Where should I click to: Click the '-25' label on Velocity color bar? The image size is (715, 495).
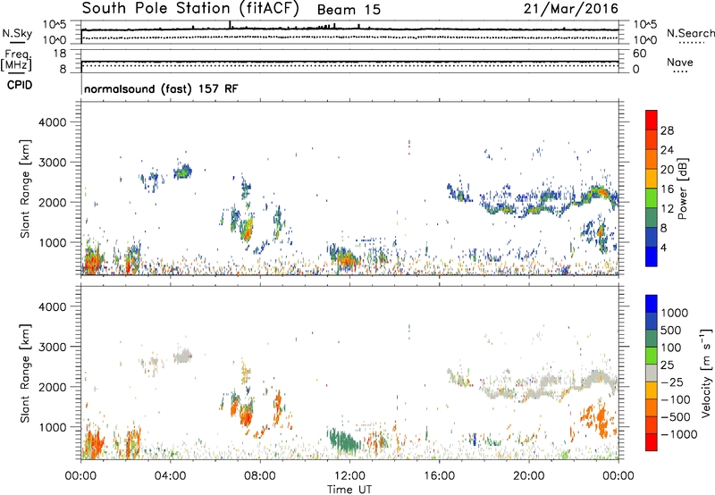pyautogui.click(x=672, y=382)
